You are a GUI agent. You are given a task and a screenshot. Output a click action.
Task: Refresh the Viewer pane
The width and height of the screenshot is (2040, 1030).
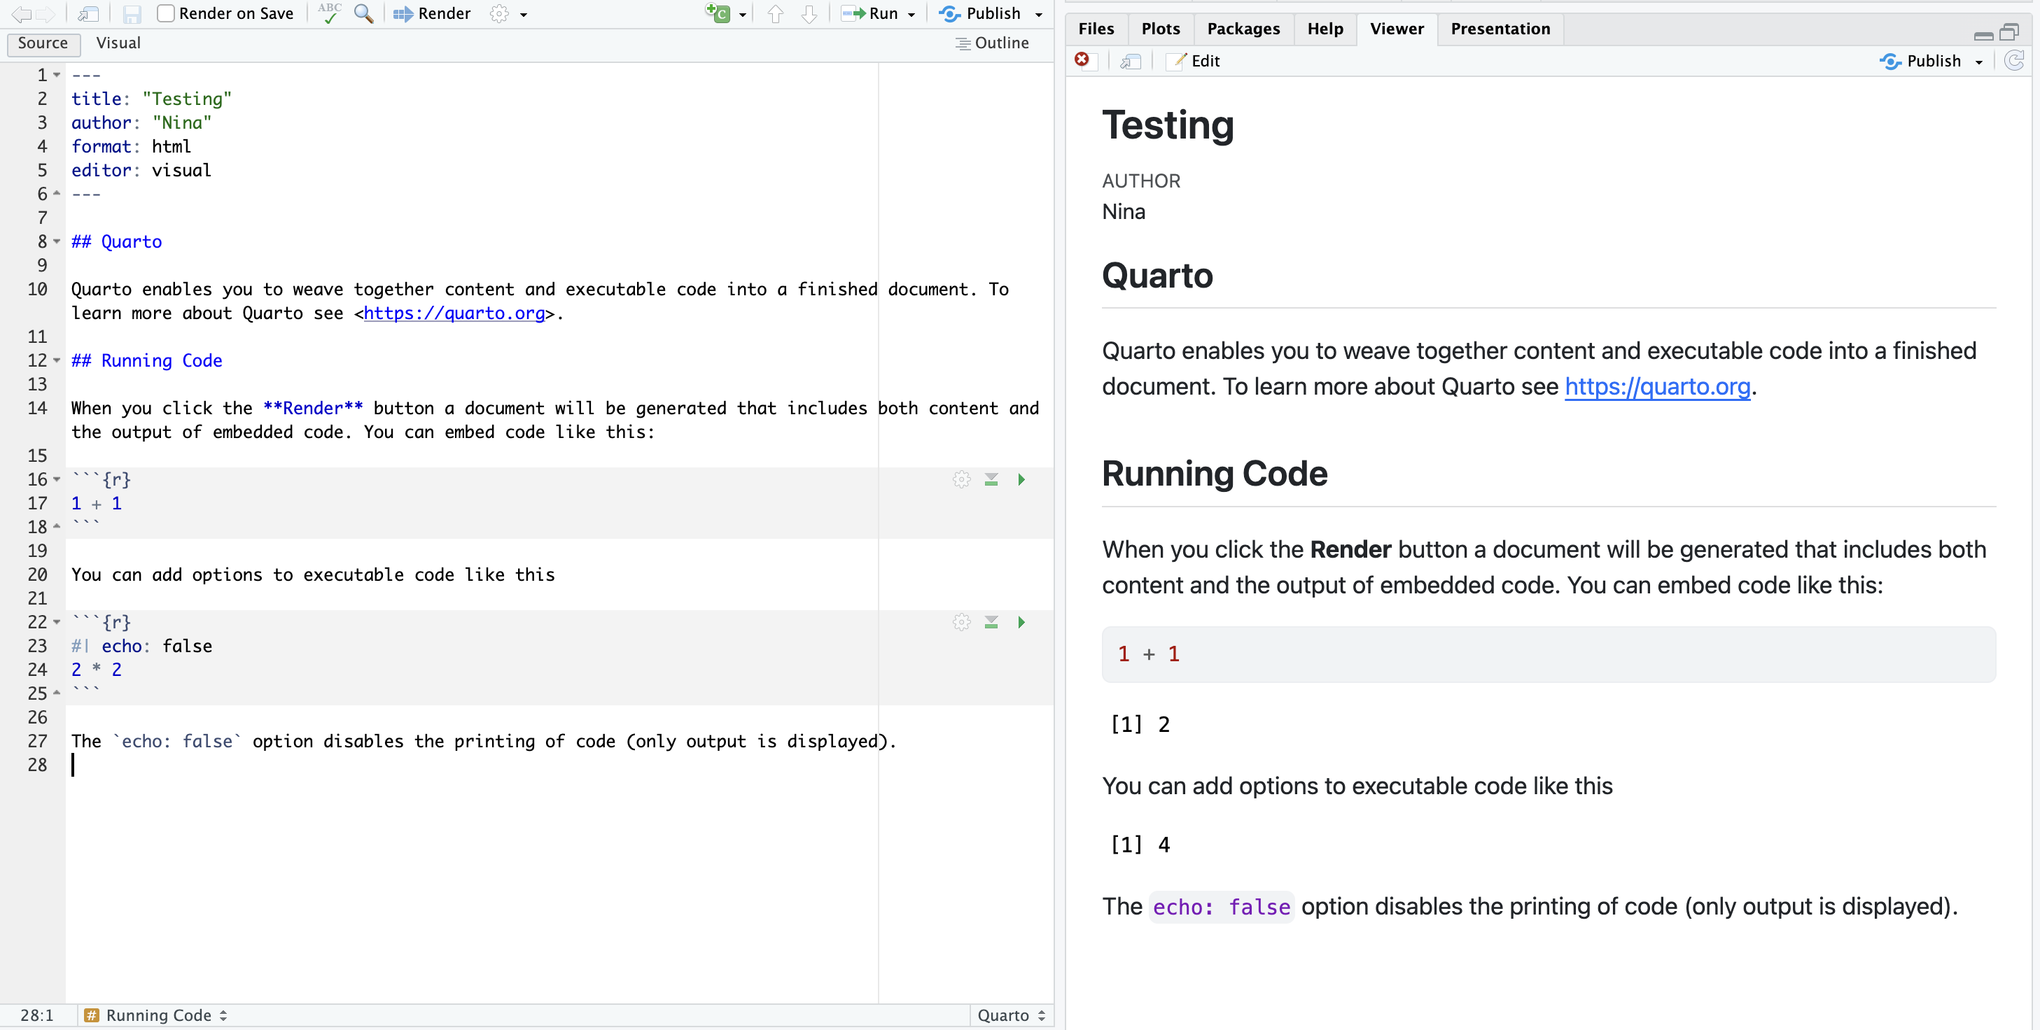2014,61
